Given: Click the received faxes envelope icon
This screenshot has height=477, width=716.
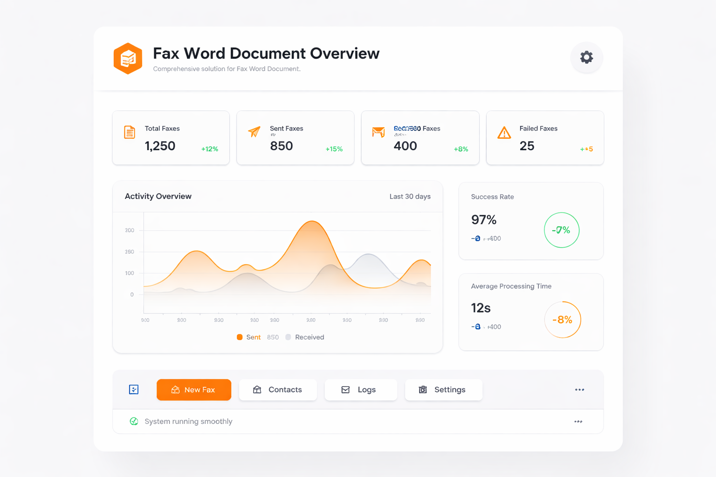Looking at the screenshot, I should (379, 132).
